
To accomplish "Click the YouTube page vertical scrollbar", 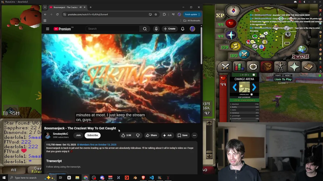I will click(x=201, y=45).
